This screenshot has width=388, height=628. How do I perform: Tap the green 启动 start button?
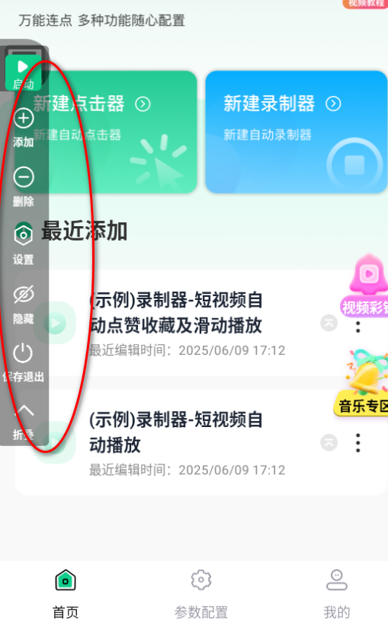[x=23, y=73]
